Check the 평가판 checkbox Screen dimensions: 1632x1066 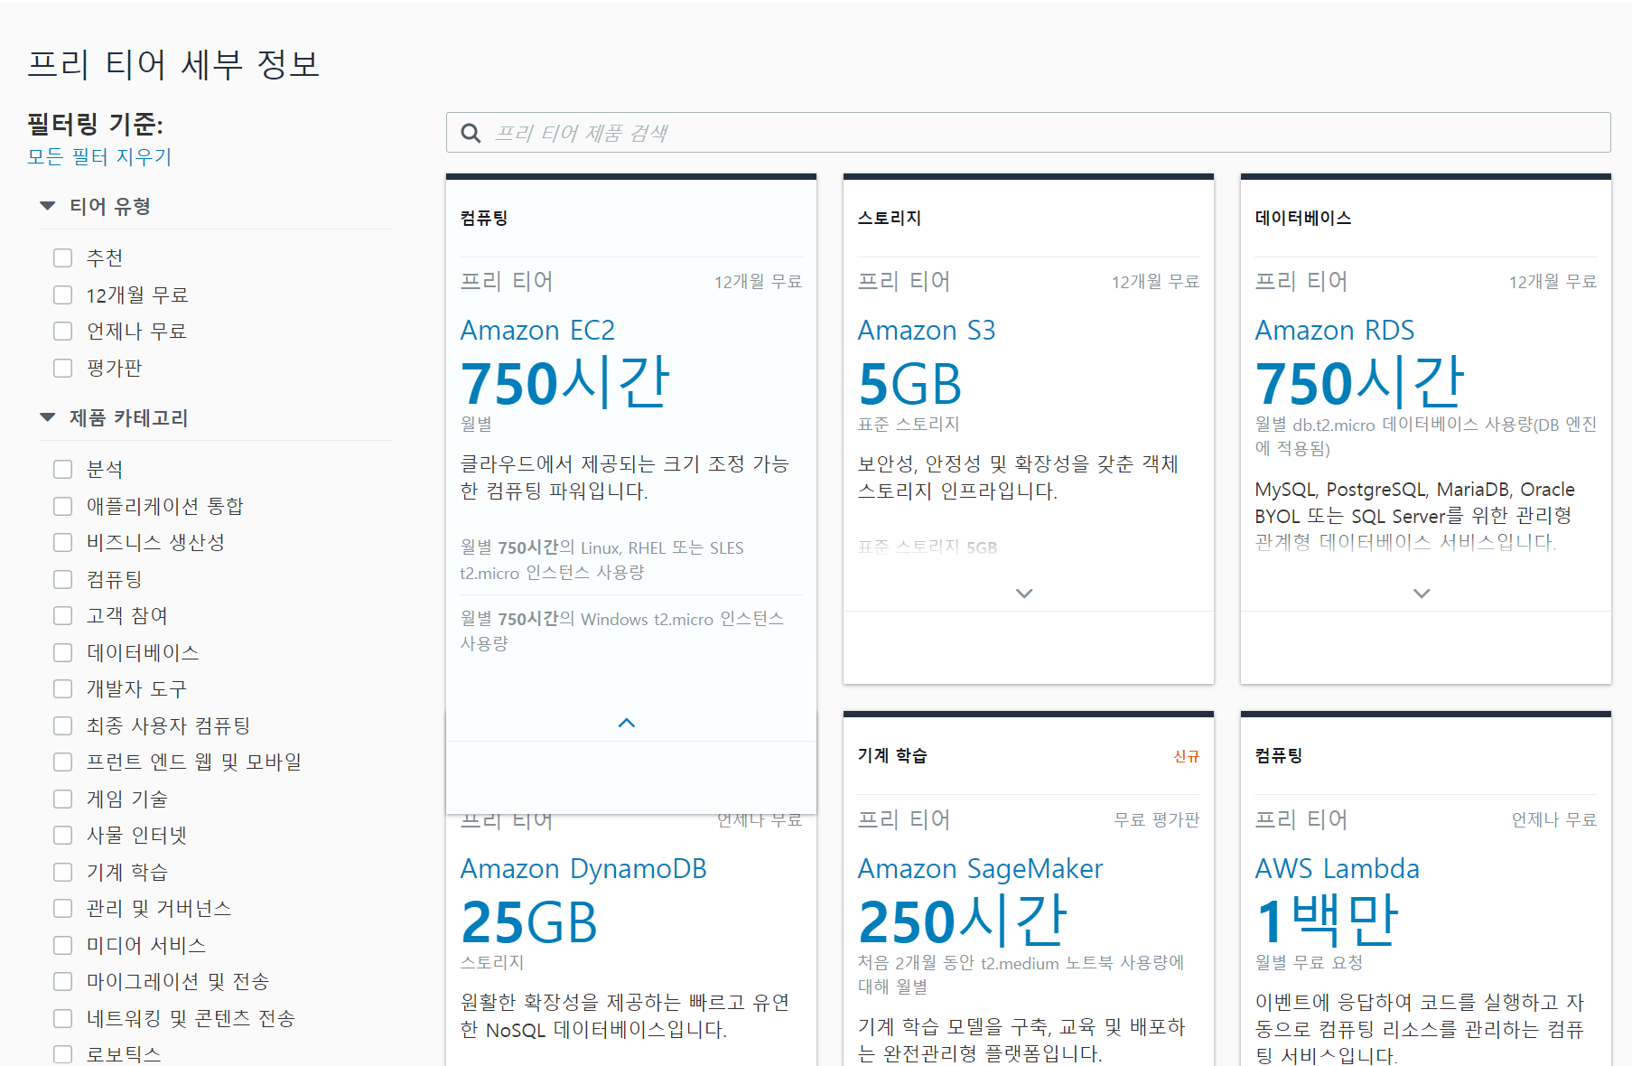(62, 368)
